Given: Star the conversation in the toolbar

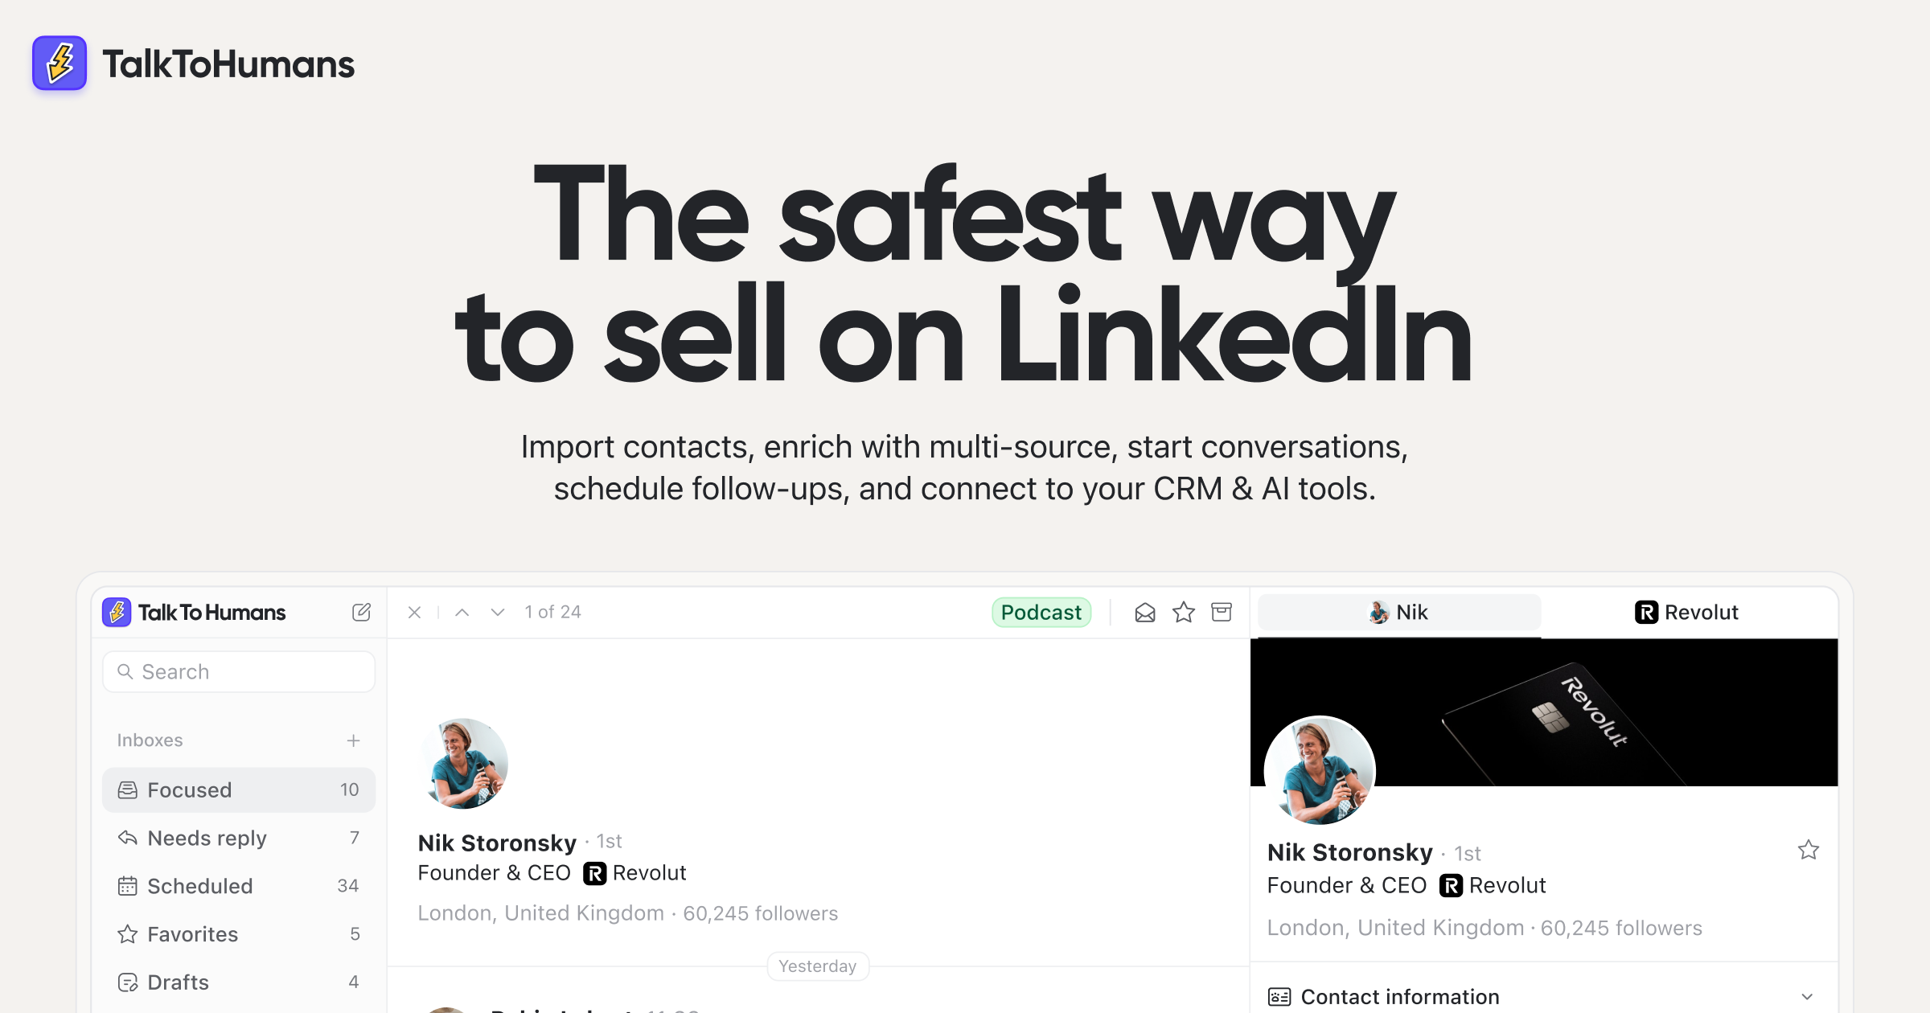Looking at the screenshot, I should tap(1184, 613).
